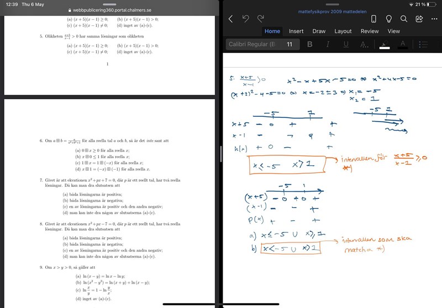The image size is (442, 308).
Task: Open the font size 11 selector
Action: 290,44
